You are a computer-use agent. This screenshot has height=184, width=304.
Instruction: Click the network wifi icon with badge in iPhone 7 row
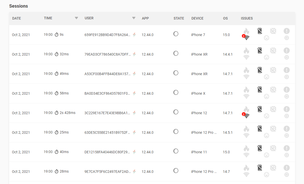click(x=246, y=38)
